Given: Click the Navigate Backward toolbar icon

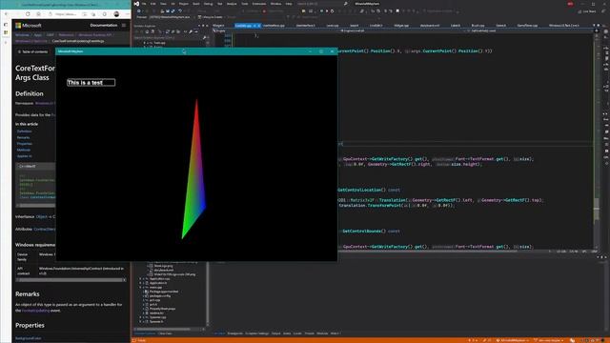Looking at the screenshot, I should [138, 10].
